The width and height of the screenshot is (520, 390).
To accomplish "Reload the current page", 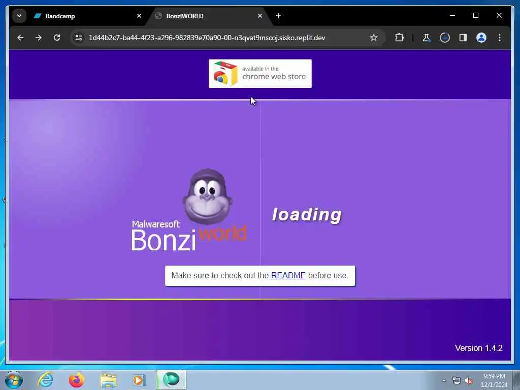I will pos(57,38).
